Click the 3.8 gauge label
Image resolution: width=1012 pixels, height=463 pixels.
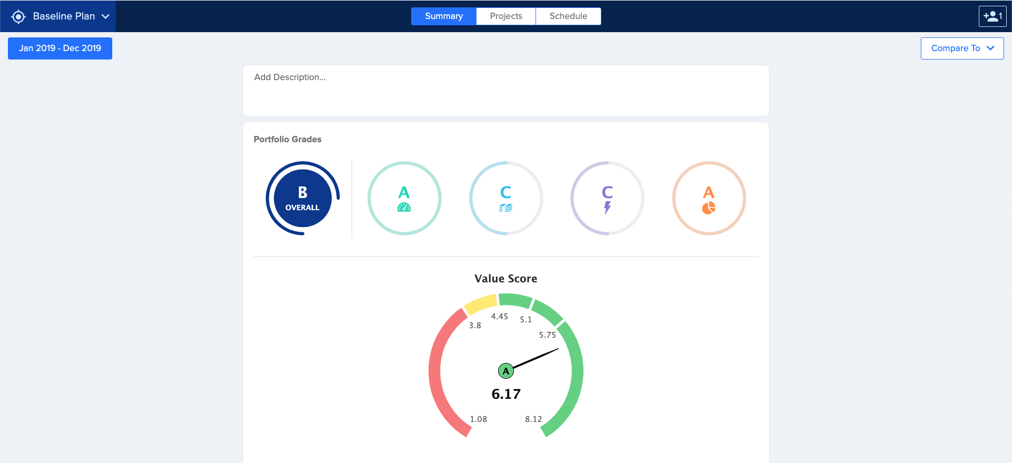[475, 326]
